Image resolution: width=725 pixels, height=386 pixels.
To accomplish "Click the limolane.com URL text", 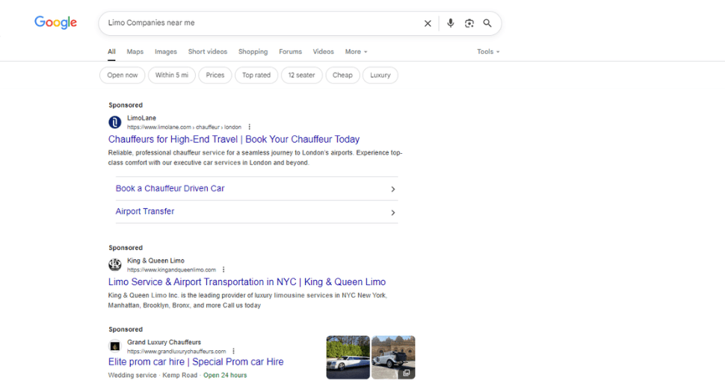I will pyautogui.click(x=184, y=127).
